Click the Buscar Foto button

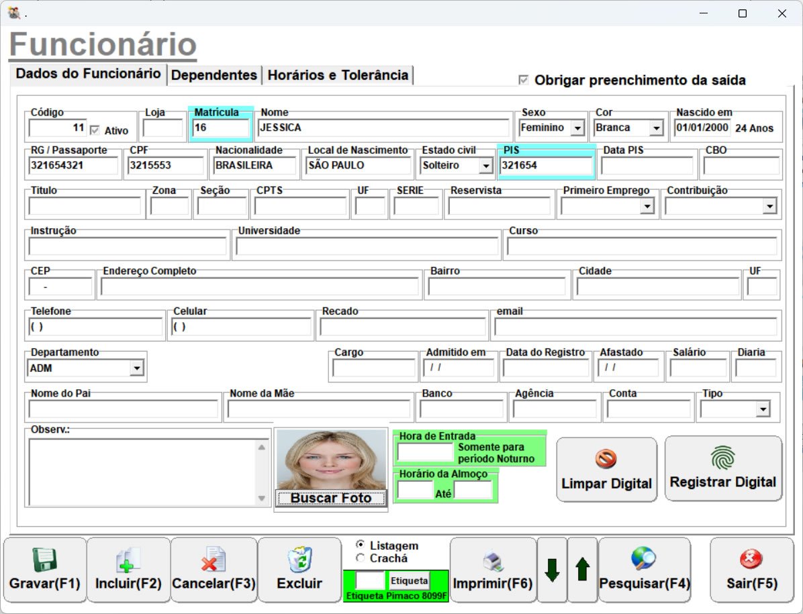(331, 498)
